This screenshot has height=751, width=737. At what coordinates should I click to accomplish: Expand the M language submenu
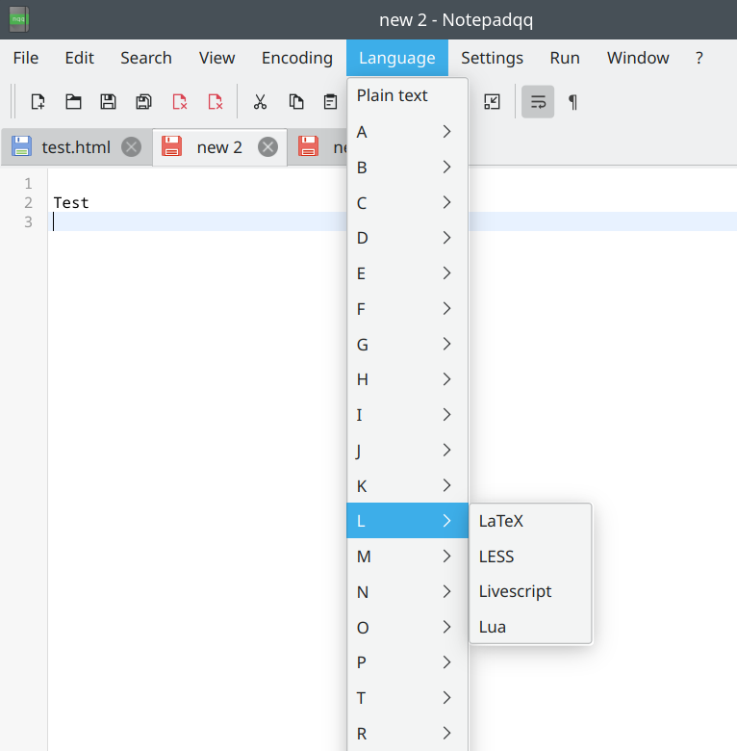coord(407,557)
